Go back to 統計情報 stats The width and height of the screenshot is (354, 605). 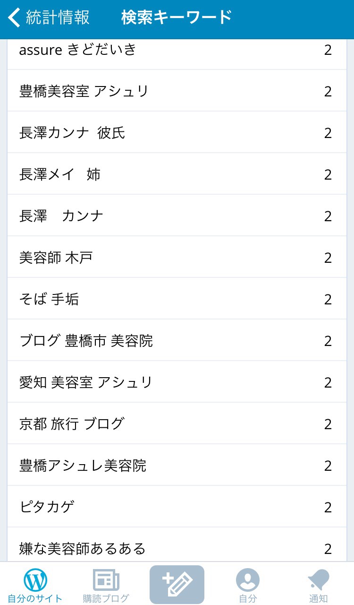coord(58,17)
